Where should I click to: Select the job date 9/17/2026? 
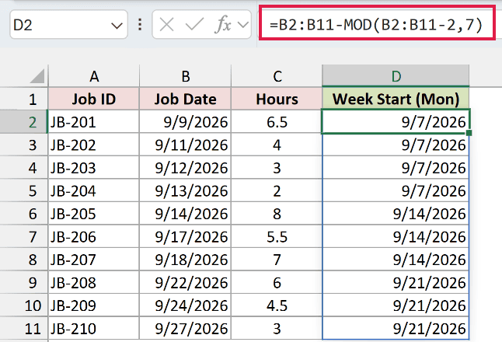click(186, 236)
